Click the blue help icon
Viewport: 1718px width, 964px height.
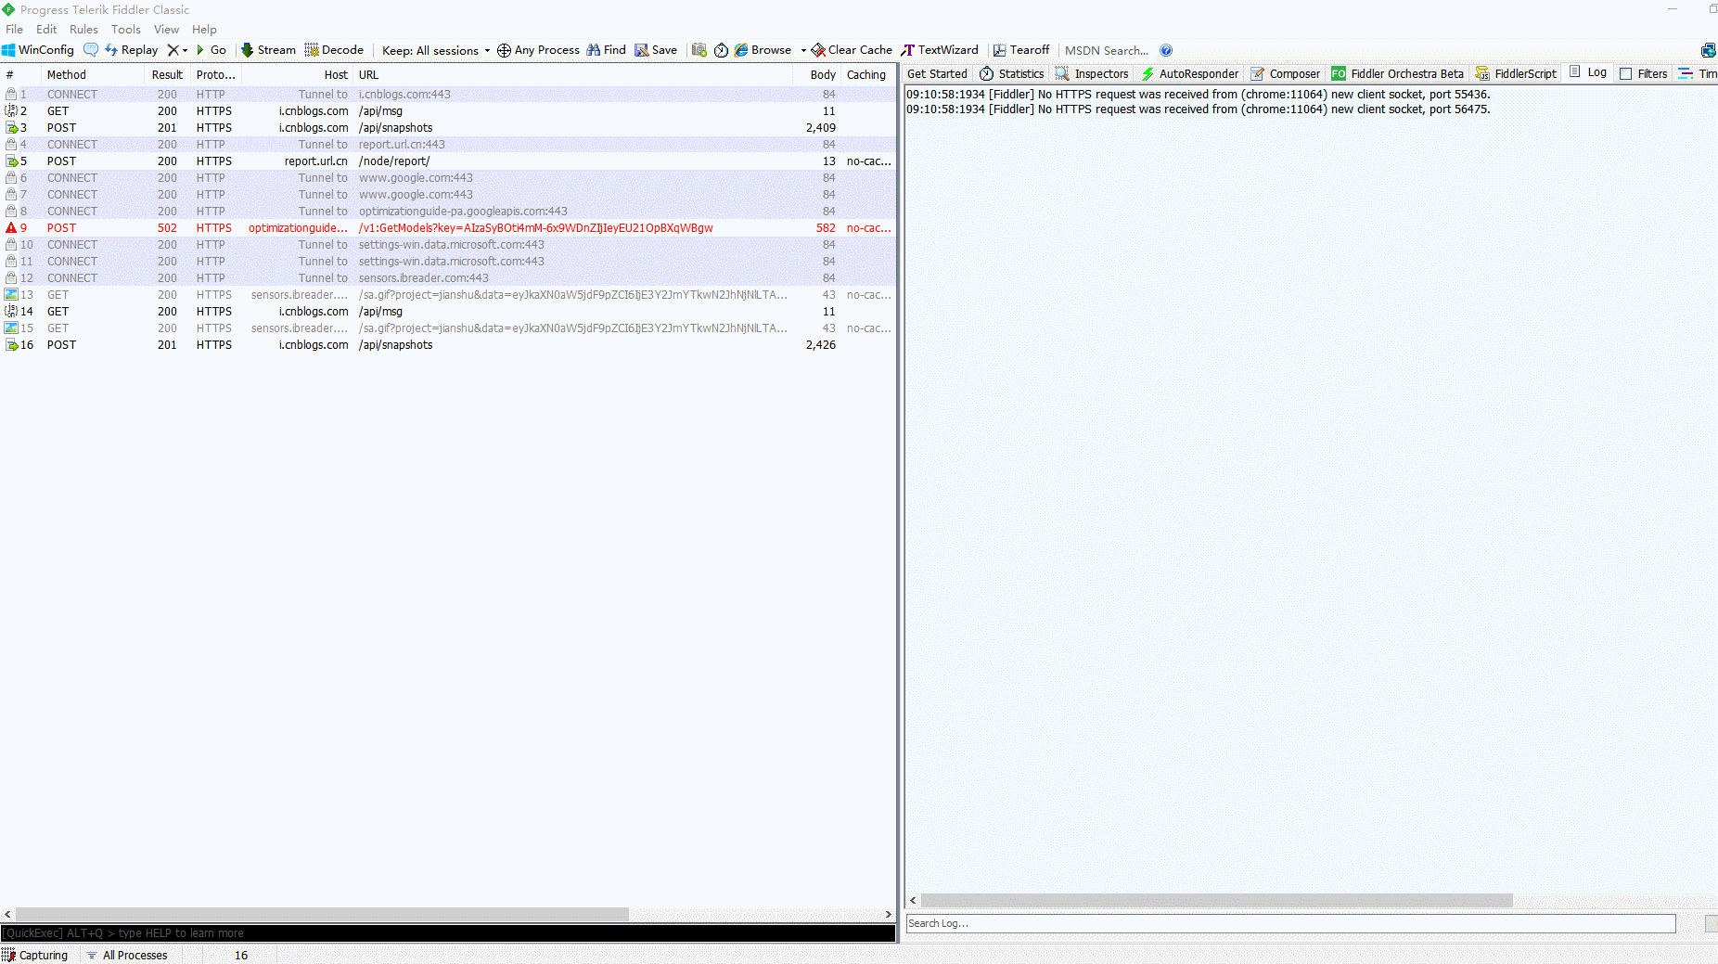[x=1166, y=50]
